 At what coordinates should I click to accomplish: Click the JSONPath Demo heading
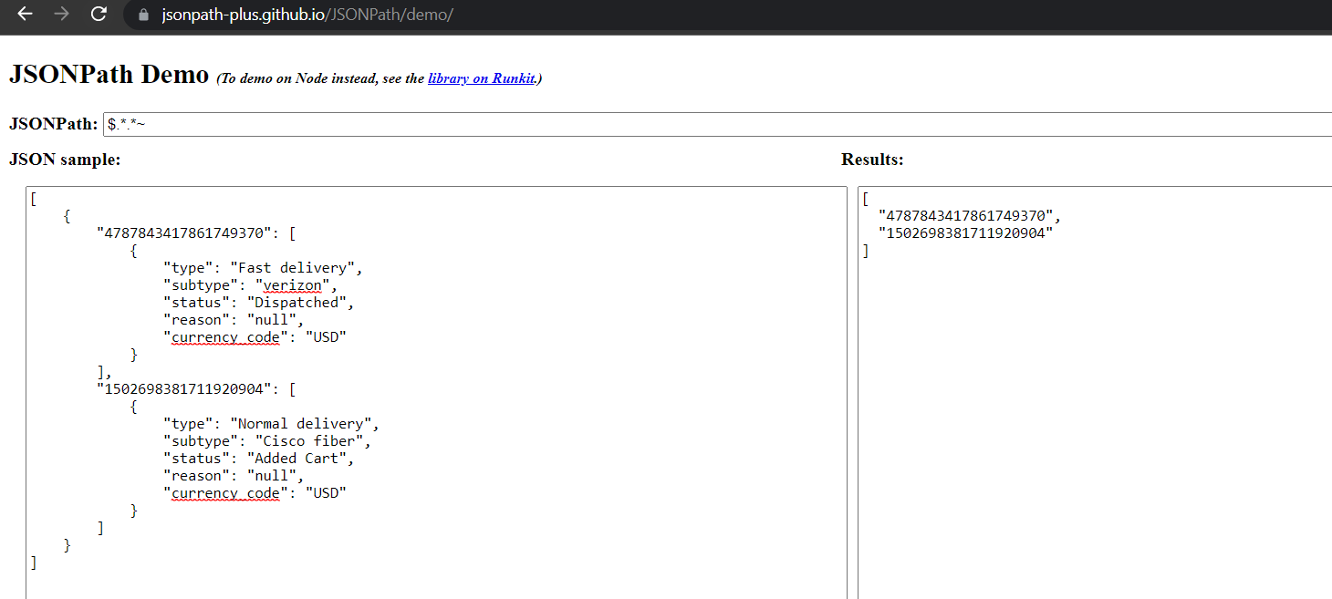(109, 75)
